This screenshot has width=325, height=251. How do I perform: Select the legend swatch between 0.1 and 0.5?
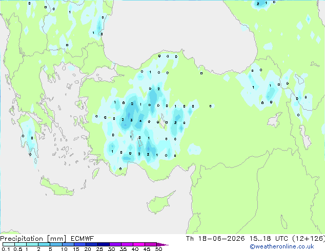(x=9, y=244)
